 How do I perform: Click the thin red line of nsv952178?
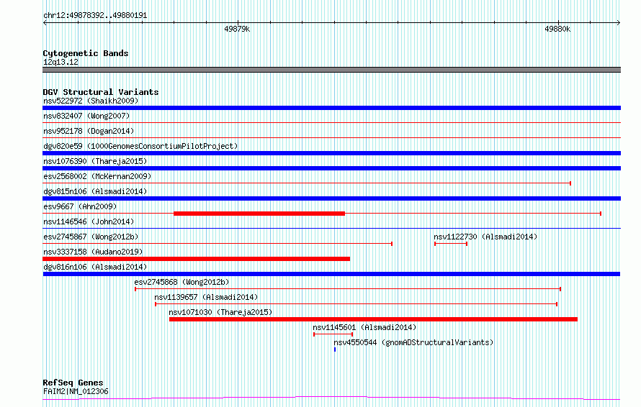pyautogui.click(x=331, y=137)
